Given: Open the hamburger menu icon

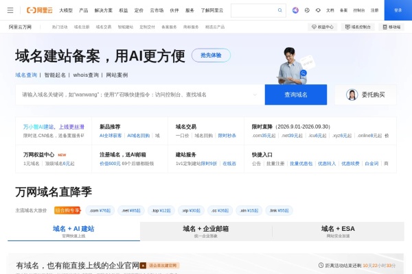Looking at the screenshot, I should point(10,10).
